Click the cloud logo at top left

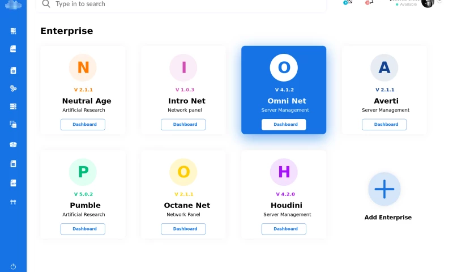13,5
